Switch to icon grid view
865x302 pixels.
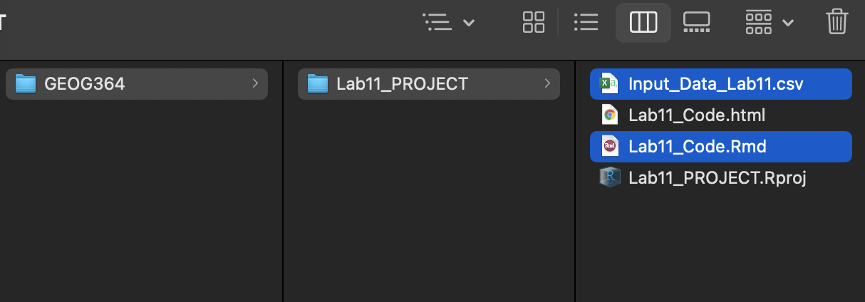(x=533, y=22)
